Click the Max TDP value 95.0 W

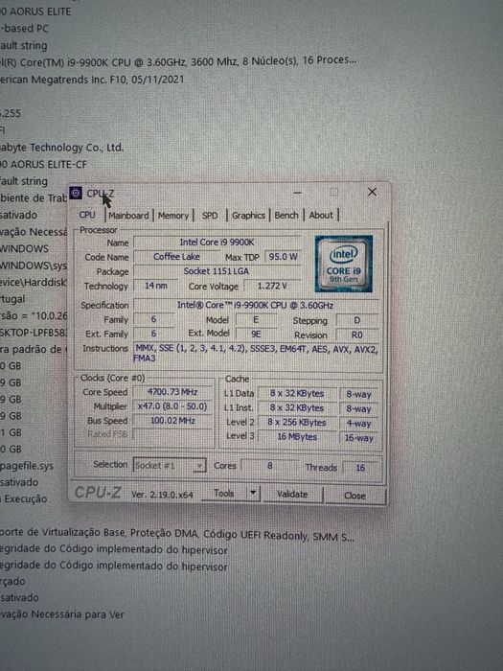pos(283,257)
